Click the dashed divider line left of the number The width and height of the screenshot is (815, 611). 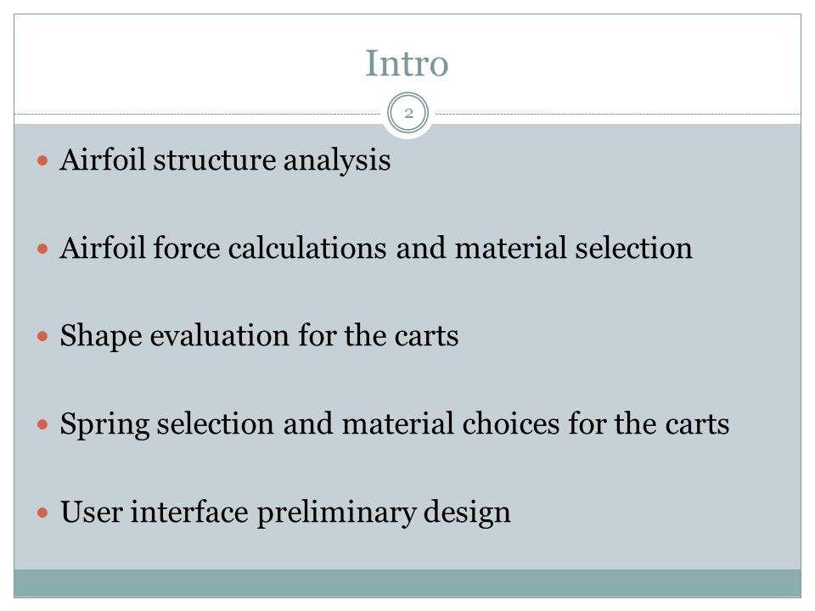pyautogui.click(x=198, y=114)
